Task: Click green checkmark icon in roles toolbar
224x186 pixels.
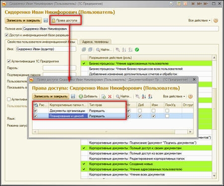Action: pyautogui.click(x=137, y=50)
